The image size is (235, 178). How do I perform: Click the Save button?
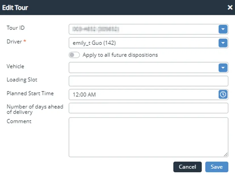217,167
